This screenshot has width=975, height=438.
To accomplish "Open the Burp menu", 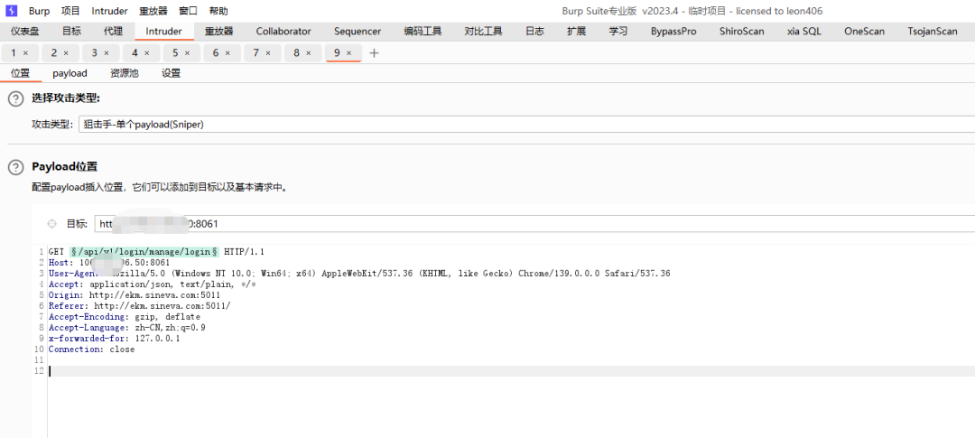I will 39,11.
